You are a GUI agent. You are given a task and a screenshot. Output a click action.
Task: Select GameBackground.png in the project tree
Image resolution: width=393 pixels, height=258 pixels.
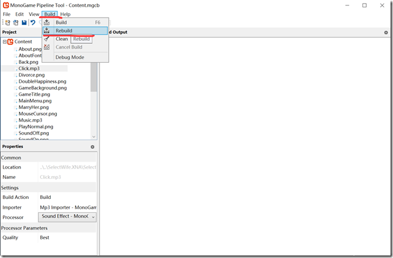[42, 88]
